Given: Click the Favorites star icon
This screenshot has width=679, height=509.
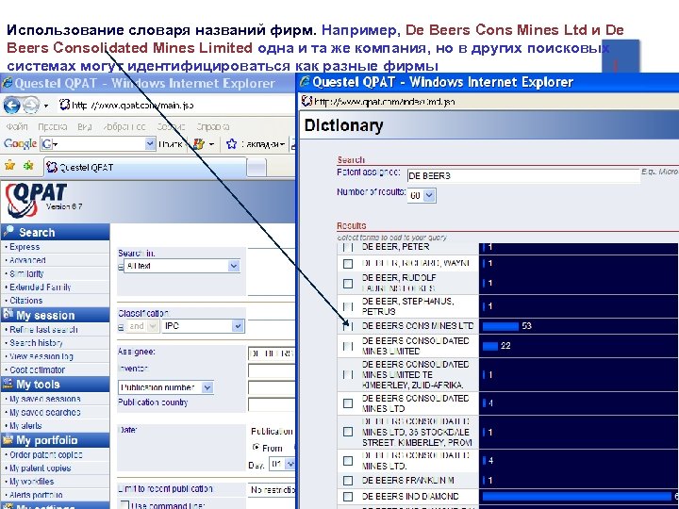Looking at the screenshot, I should [9, 165].
